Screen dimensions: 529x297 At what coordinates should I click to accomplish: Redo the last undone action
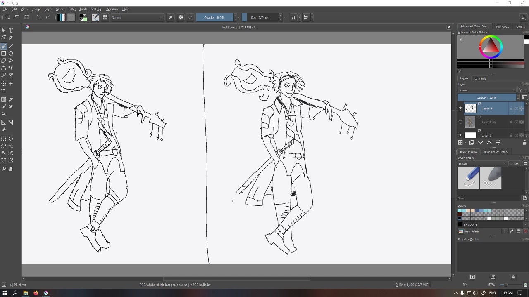tap(48, 17)
